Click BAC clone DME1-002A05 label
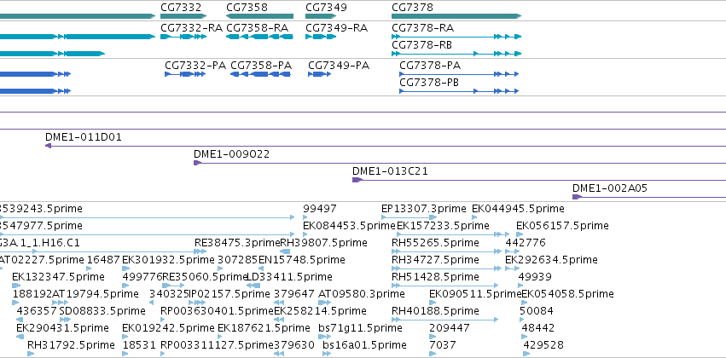The width and height of the screenshot is (726, 358). (610, 188)
